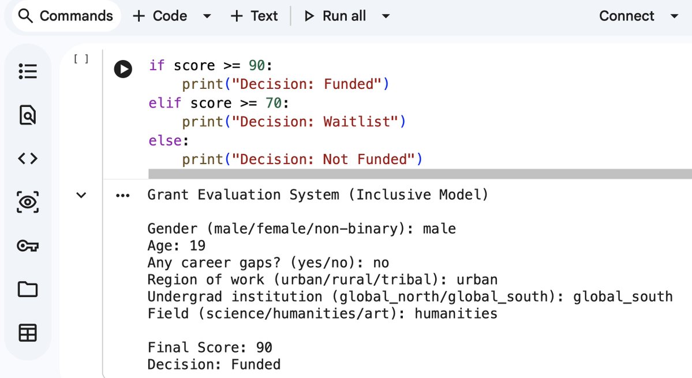The height and width of the screenshot is (378, 692).
Task: Open the Secrets key icon
Action: tap(28, 246)
